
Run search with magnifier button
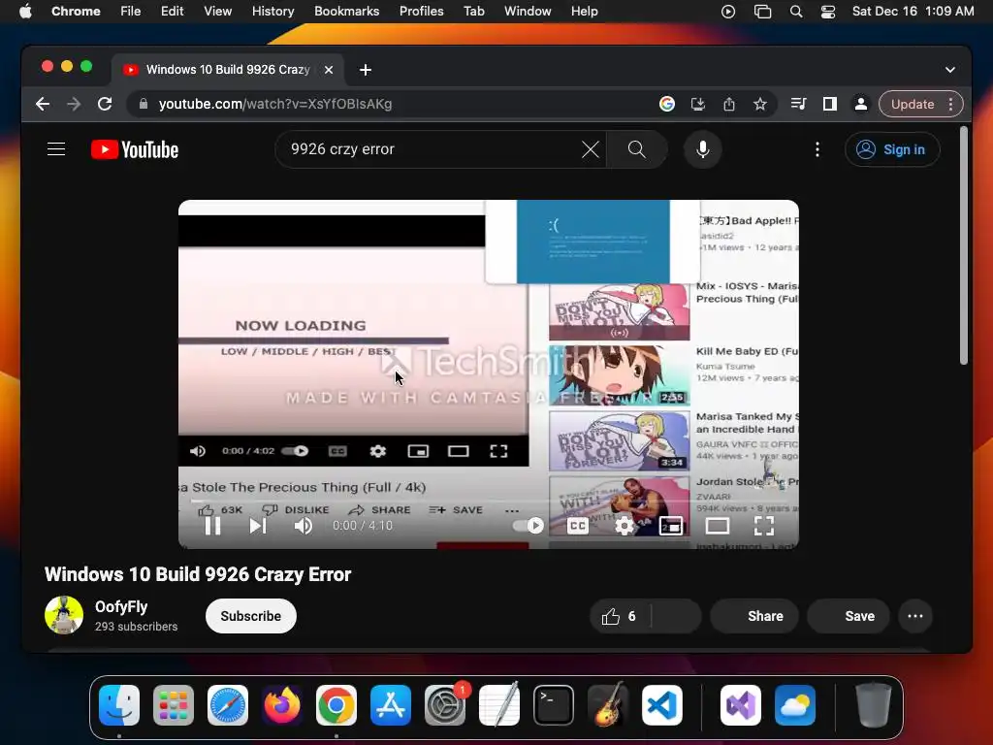636,149
